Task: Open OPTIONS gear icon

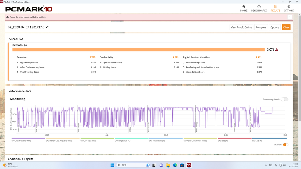Action: [289, 6]
